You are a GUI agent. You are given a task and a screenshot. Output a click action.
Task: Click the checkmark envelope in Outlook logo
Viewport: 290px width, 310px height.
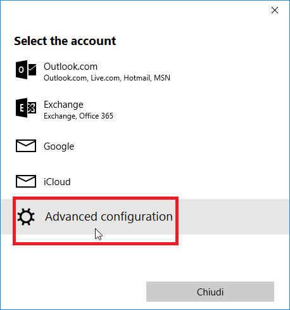[32, 70]
